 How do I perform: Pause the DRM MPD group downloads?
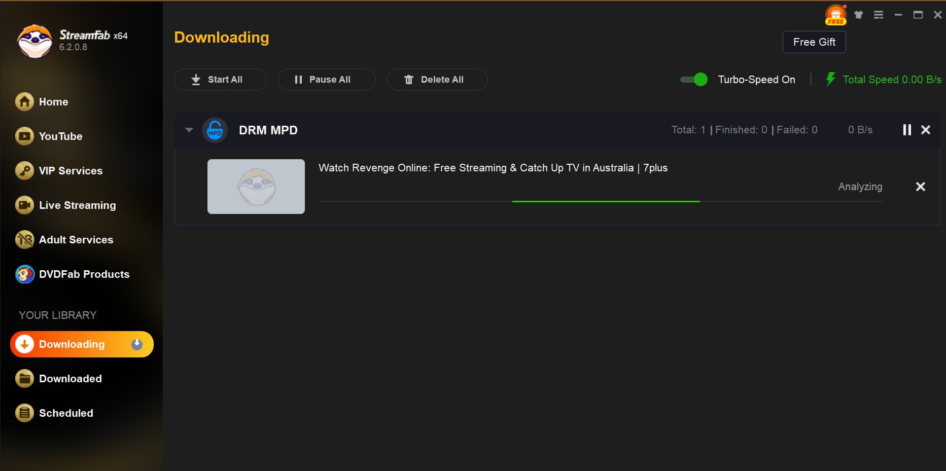coord(907,130)
